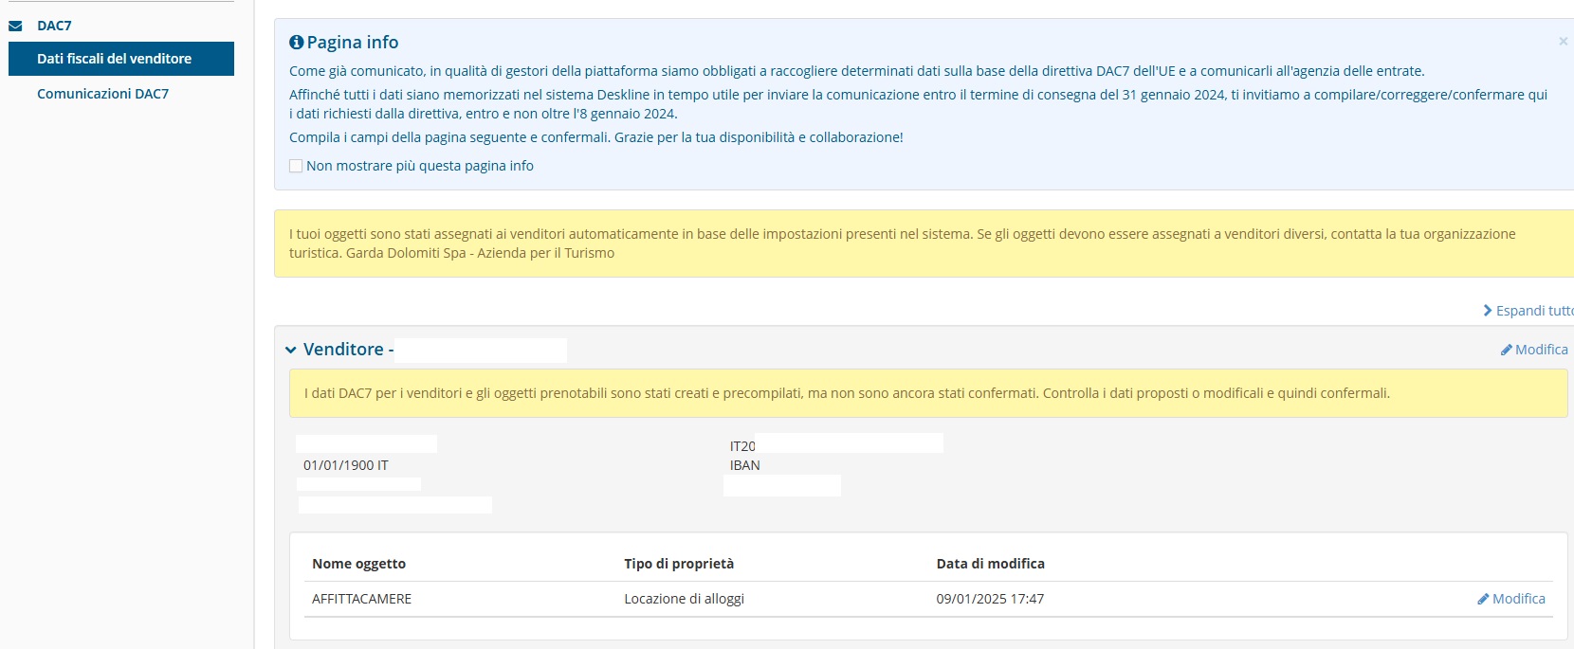The height and width of the screenshot is (649, 1574).
Task: Click the pencil icon in AFFITTACAMERE row
Action: 1483,599
